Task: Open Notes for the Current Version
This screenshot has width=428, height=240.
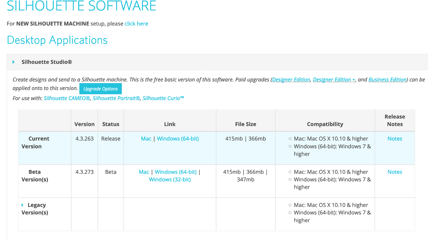Action: (395, 139)
